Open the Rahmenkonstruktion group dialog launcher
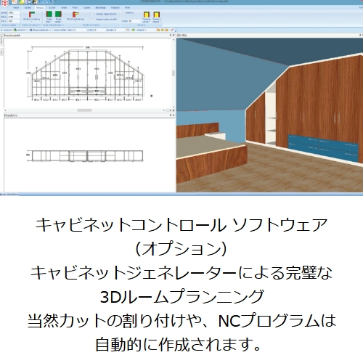The height and width of the screenshot is (363, 363). coord(118,25)
